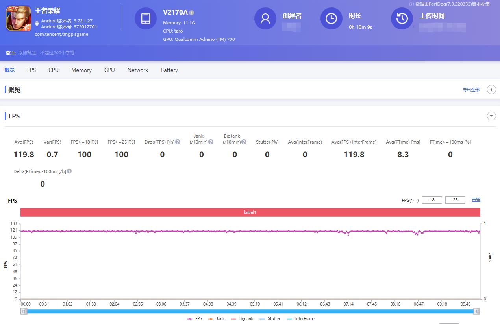The width and height of the screenshot is (500, 324).
Task: Click the device icon beside V2170A
Action: [146, 18]
